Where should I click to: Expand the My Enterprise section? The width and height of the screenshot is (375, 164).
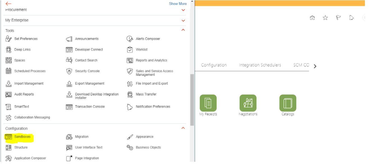(183, 20)
